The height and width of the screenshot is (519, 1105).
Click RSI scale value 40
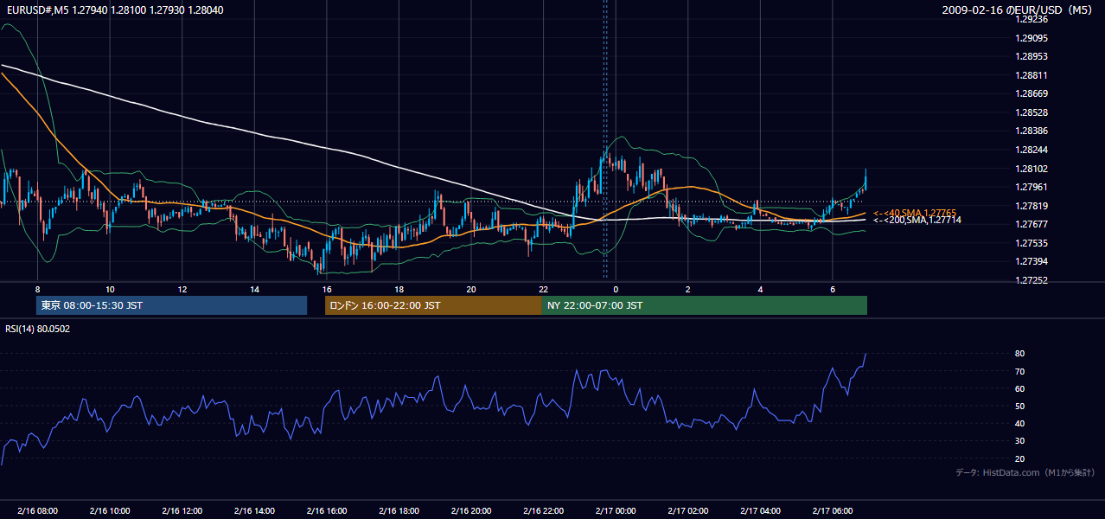pyautogui.click(x=1020, y=423)
